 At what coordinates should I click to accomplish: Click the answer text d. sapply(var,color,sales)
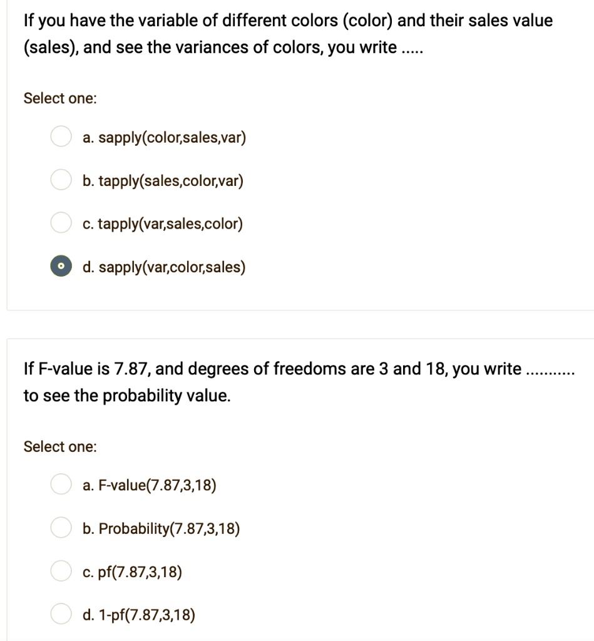(x=164, y=266)
